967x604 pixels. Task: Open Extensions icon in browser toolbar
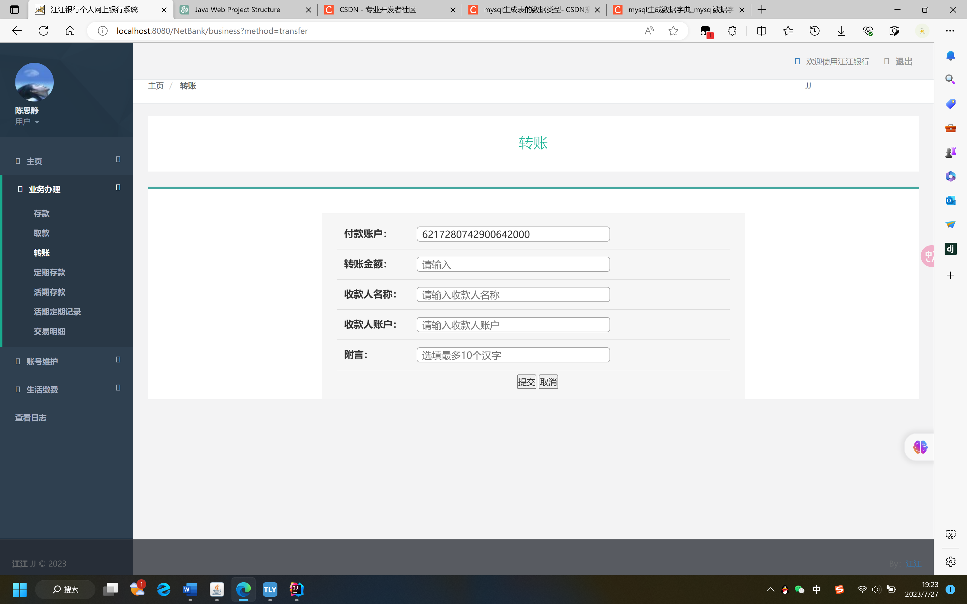pos(732,31)
